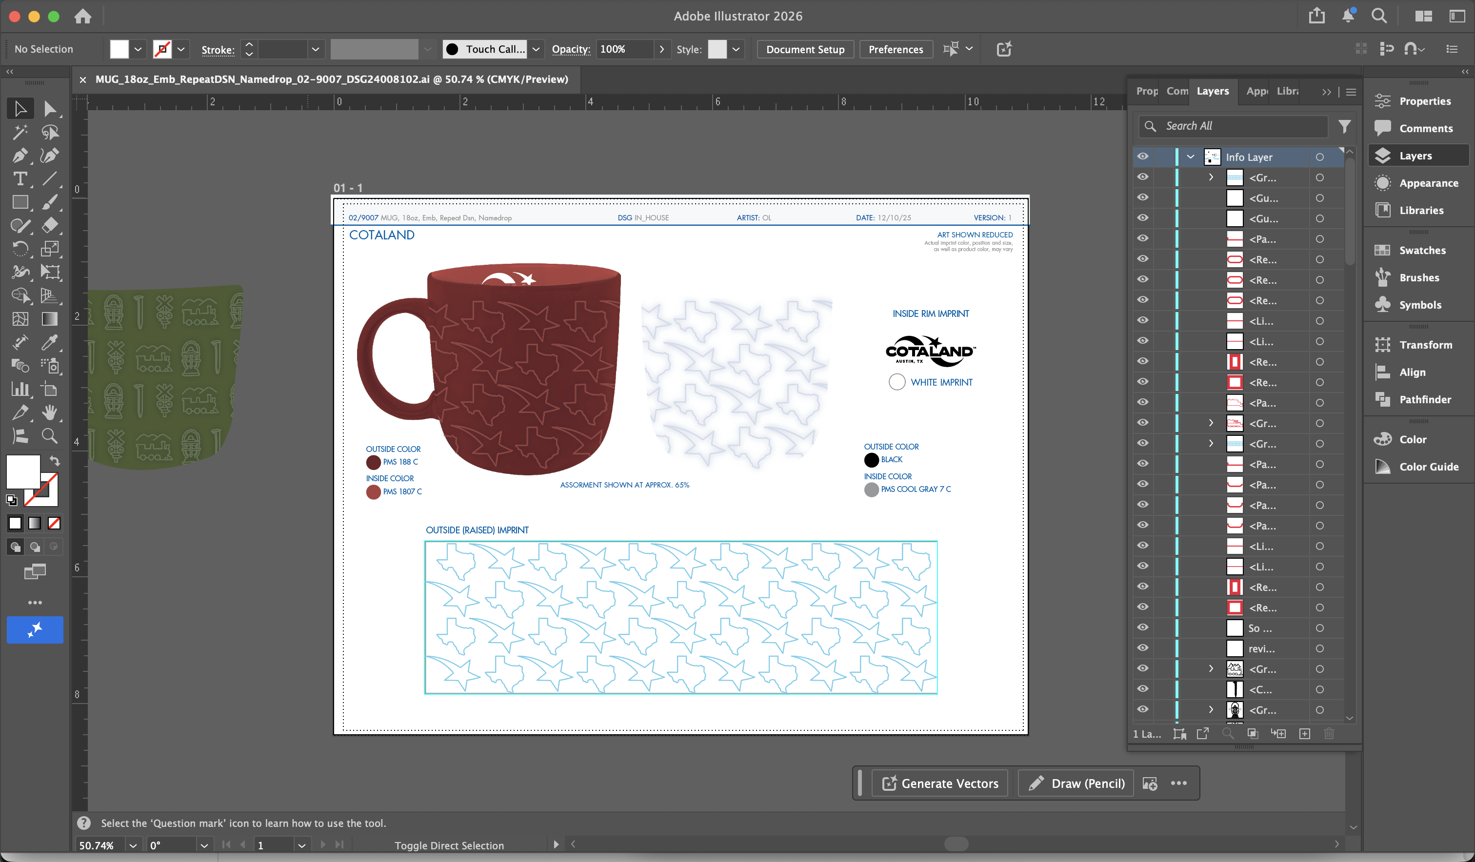Select the Mesh tool
Screen dimensions: 1475x862
pos(20,319)
